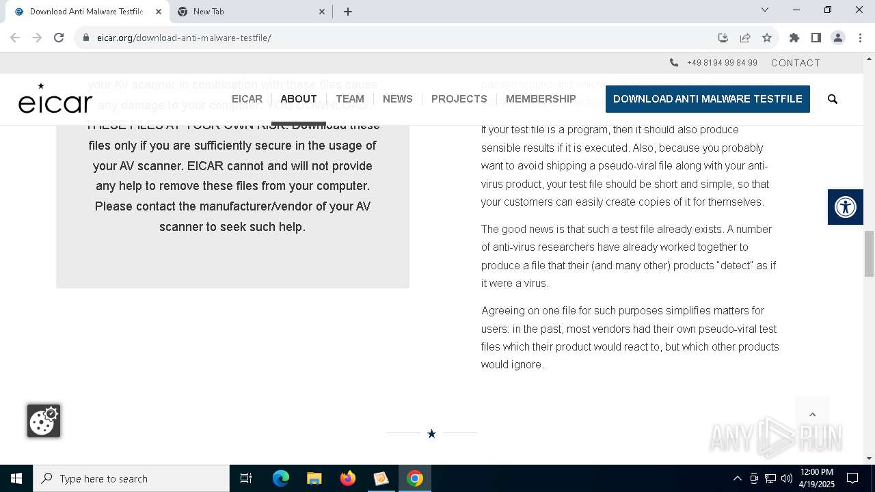Open the site search magnifier
This screenshot has height=492, width=875.
click(x=832, y=99)
